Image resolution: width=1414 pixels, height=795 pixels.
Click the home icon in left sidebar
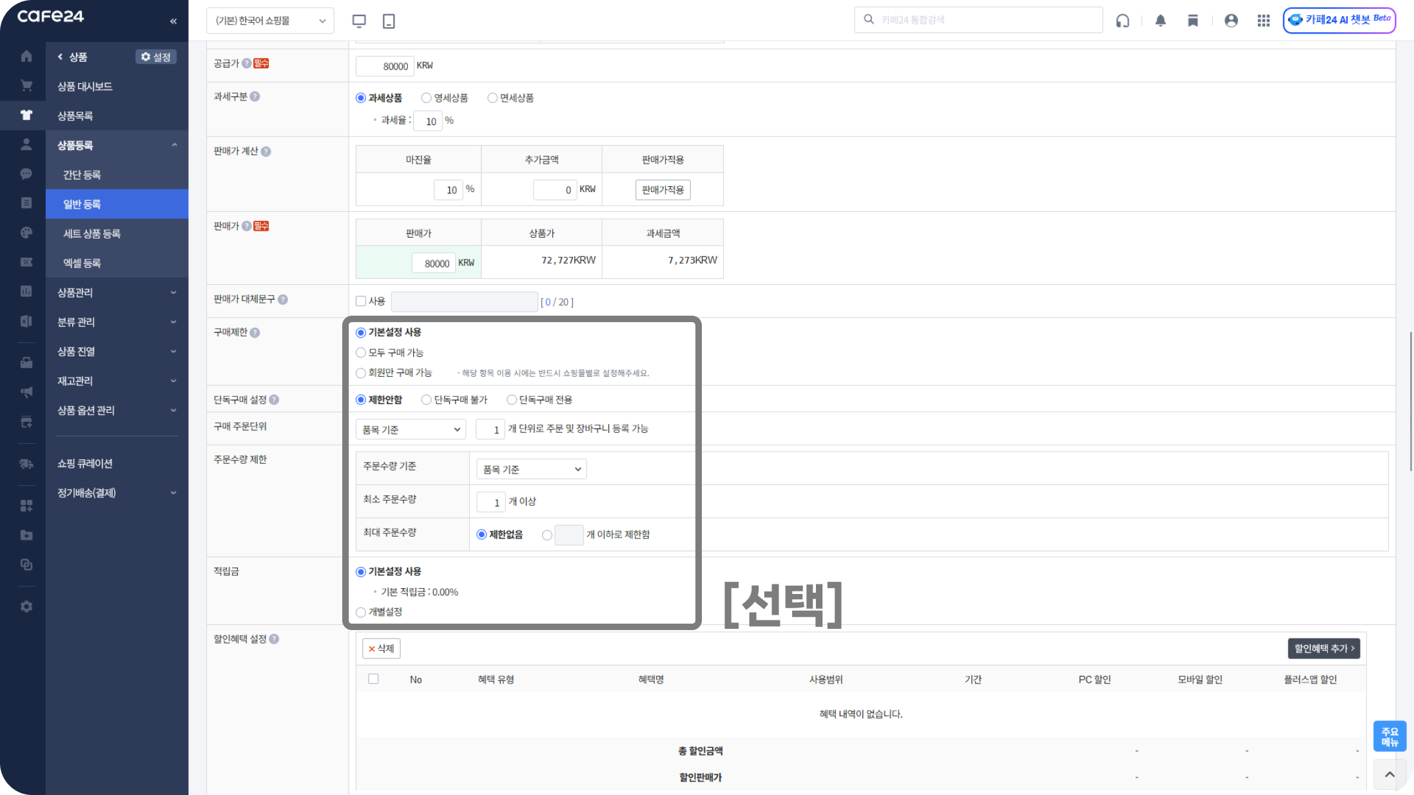pyautogui.click(x=26, y=57)
